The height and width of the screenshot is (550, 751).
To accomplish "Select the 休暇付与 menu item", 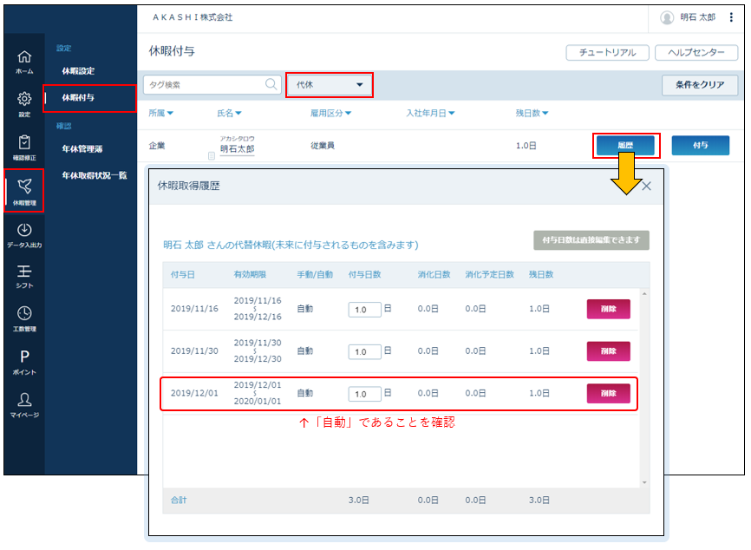I will point(78,98).
